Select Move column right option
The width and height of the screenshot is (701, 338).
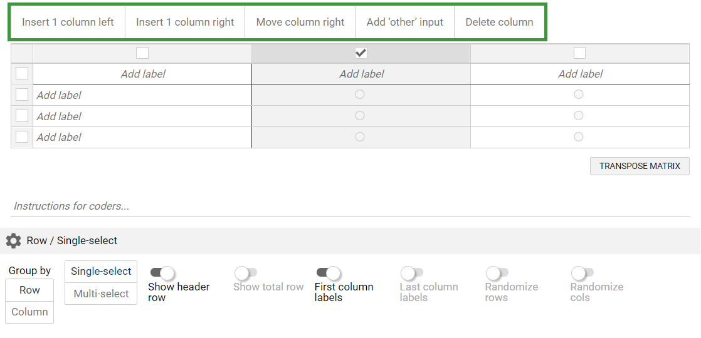300,23
